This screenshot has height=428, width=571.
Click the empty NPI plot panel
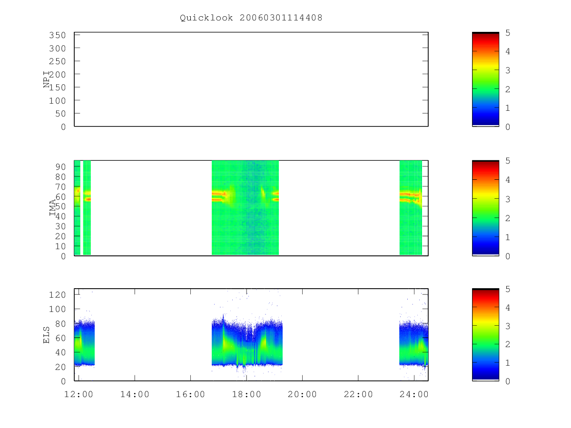251,79
